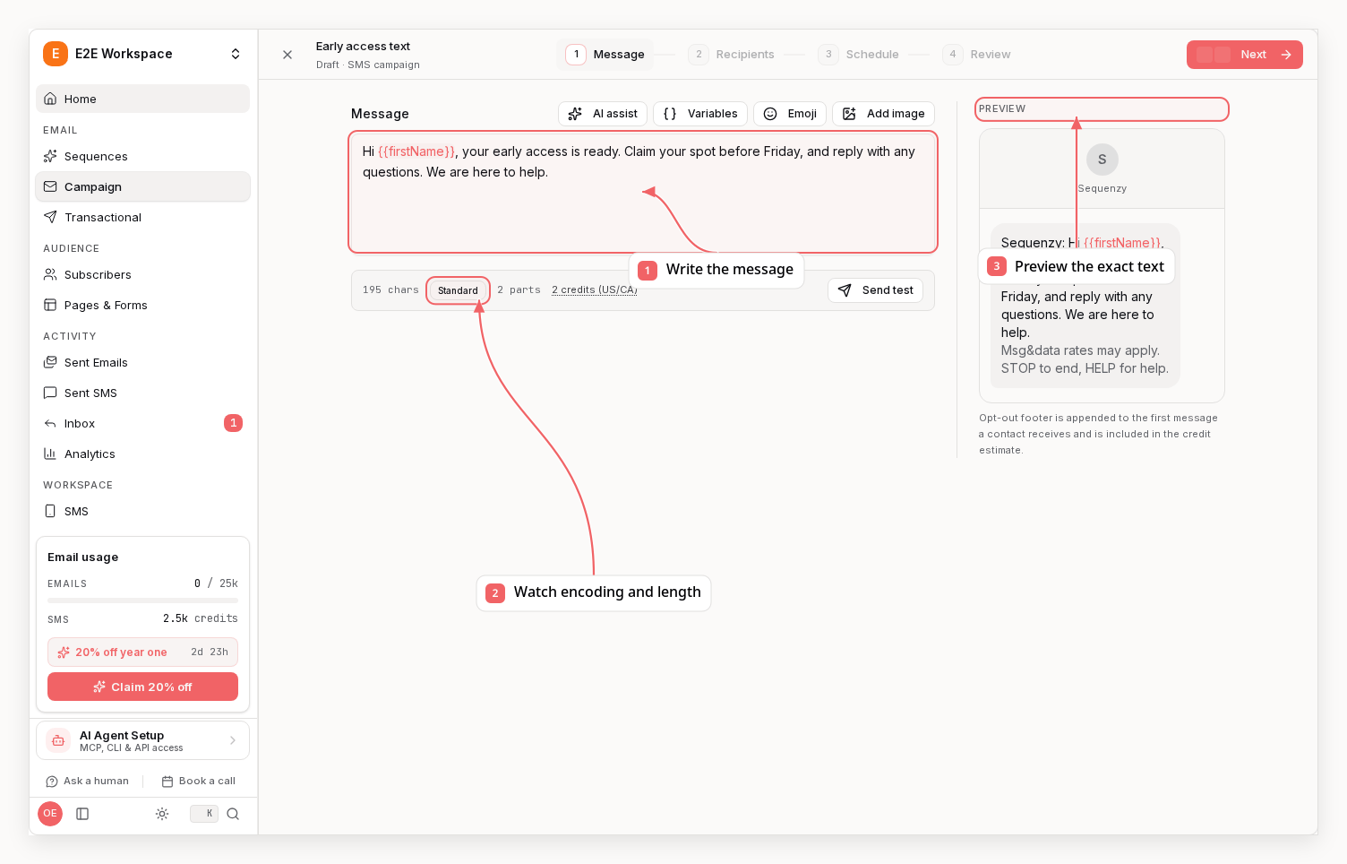Click the search magnifier icon
The width and height of the screenshot is (1347, 864).
coord(233,814)
